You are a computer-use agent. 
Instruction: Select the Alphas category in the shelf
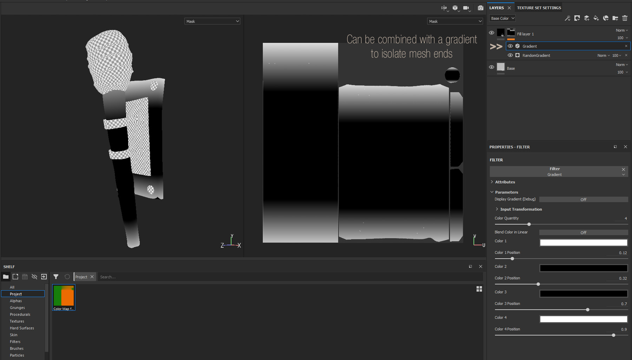click(16, 300)
